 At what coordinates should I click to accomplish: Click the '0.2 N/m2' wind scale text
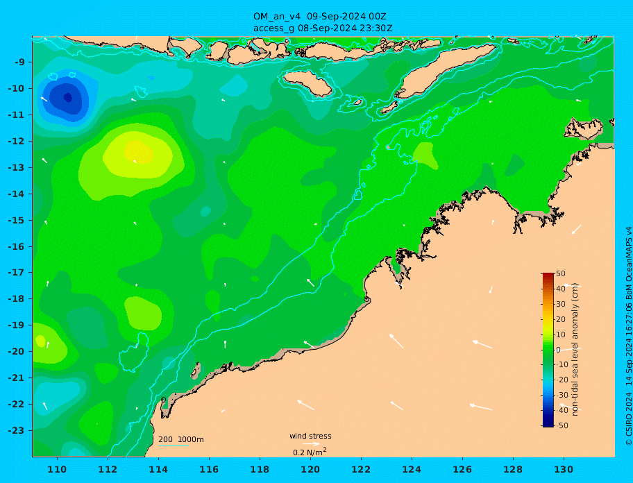pos(310,452)
